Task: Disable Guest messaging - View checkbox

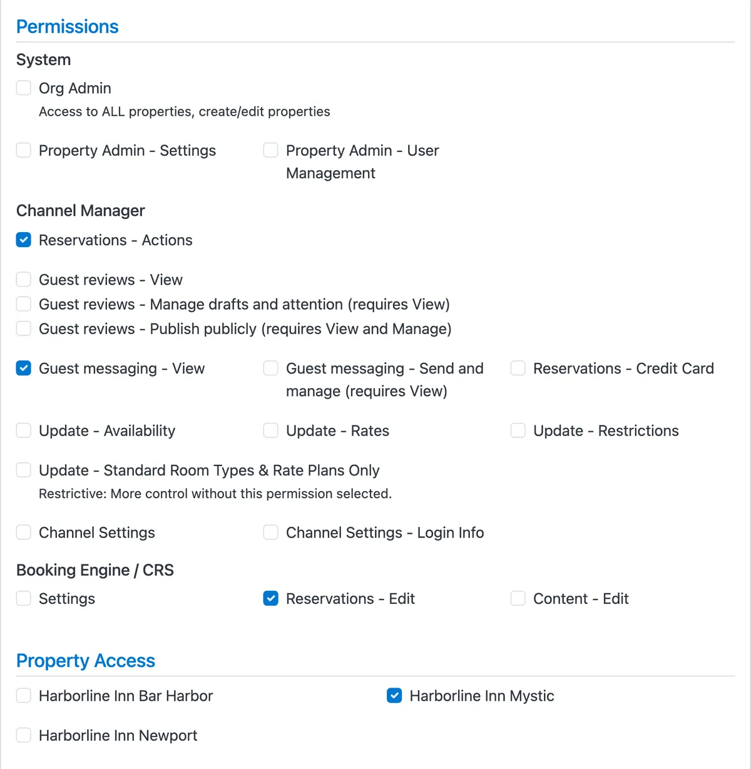Action: click(24, 369)
